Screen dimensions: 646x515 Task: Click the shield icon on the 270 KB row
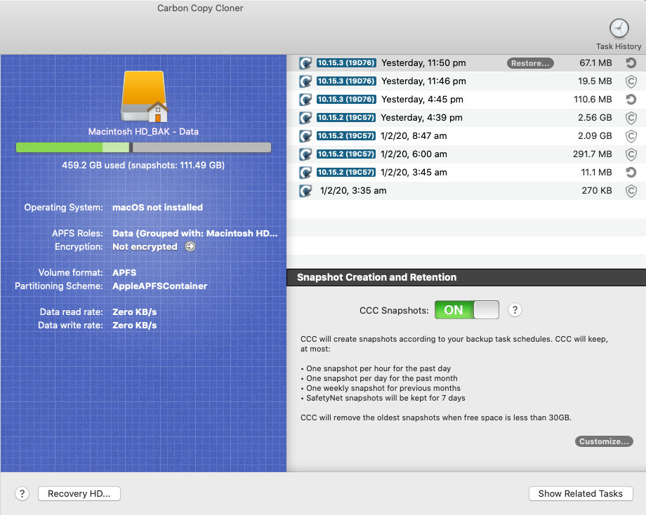coord(631,191)
